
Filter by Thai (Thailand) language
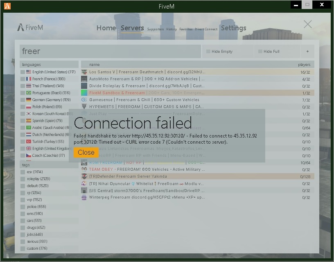click(x=49, y=86)
